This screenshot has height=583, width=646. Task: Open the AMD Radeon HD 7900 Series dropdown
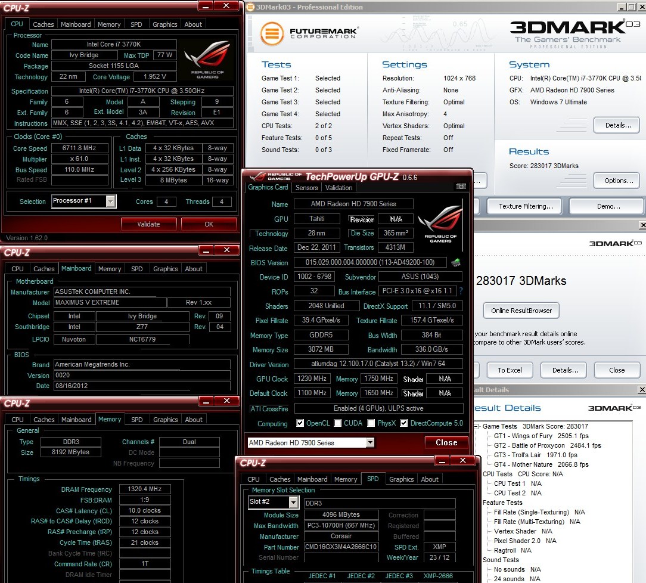tap(370, 443)
